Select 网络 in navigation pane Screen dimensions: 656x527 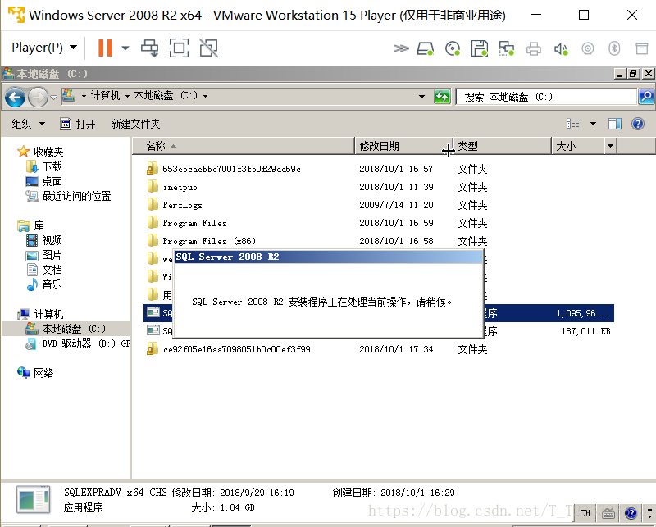(x=35, y=373)
